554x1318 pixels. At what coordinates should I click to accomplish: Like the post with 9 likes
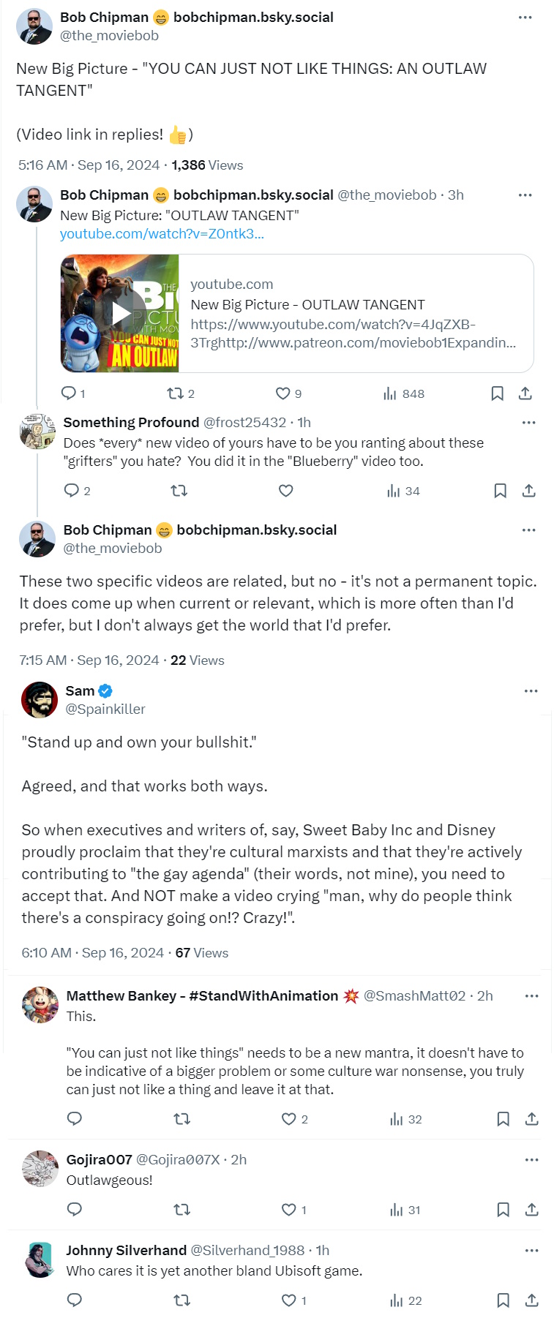point(282,393)
